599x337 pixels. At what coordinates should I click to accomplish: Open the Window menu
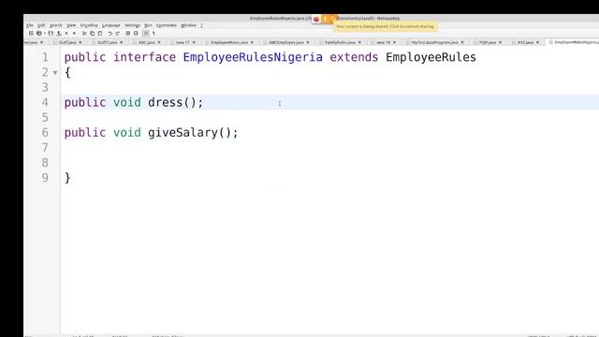[188, 25]
